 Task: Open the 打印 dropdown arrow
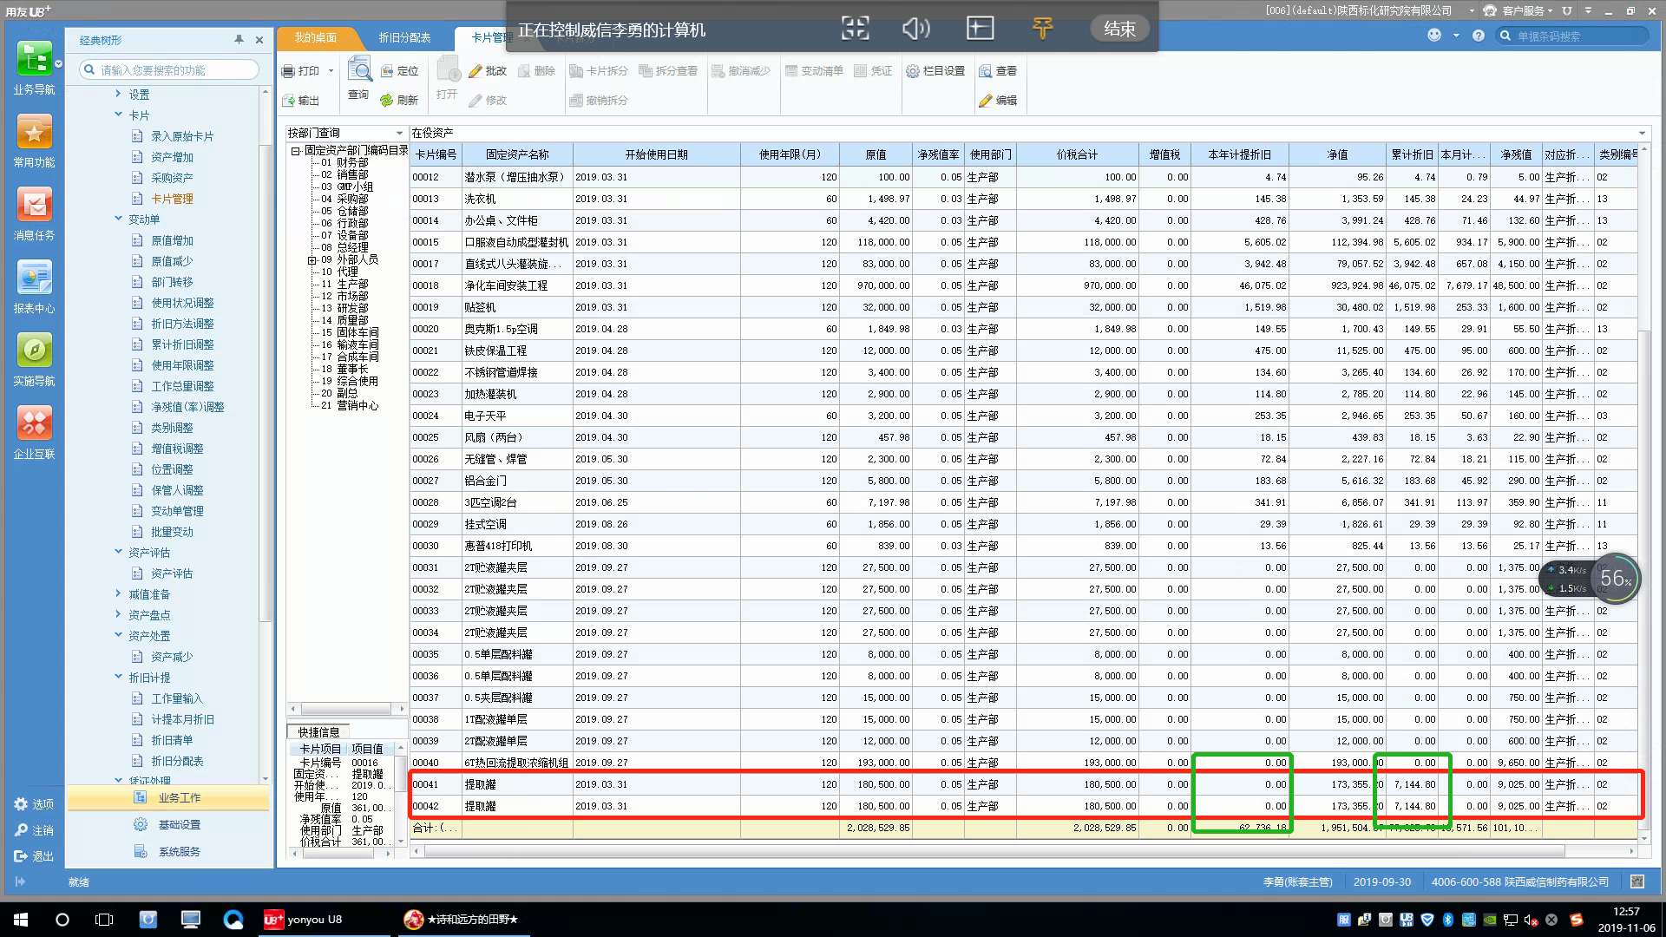point(331,71)
